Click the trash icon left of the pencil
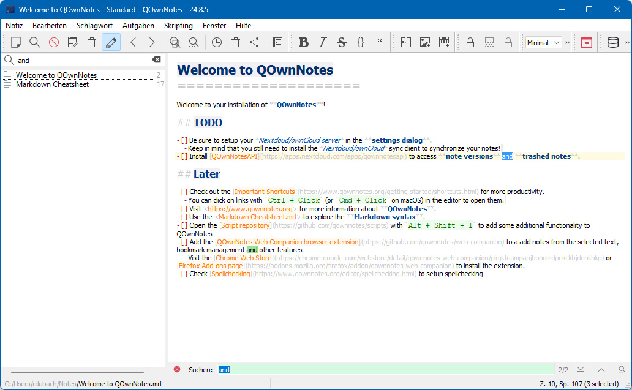This screenshot has height=390, width=632. (x=92, y=42)
